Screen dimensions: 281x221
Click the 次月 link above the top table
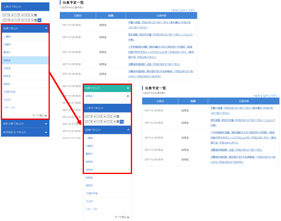pyautogui.click(x=192, y=10)
